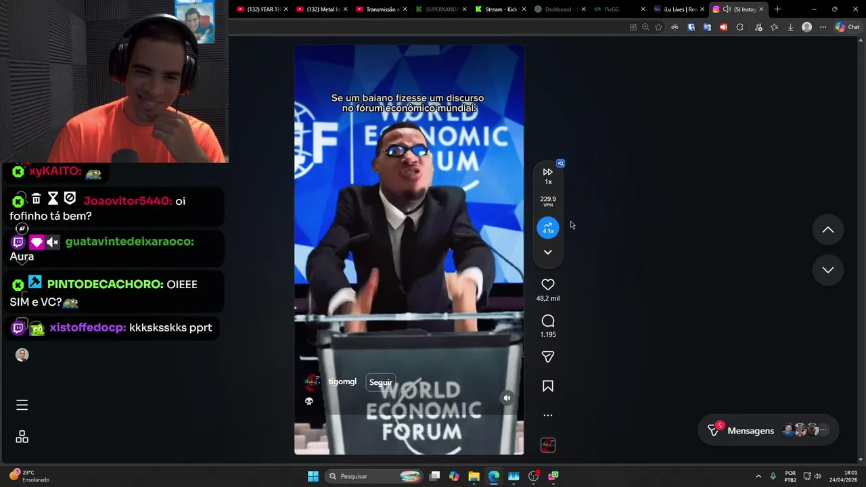Open File Explorer from the taskbar
This screenshot has width=866, height=487.
[474, 476]
